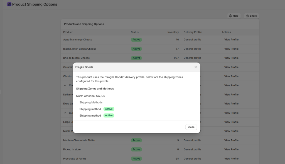Image resolution: width=285 pixels, height=164 pixels.
Task: Dismiss the Fragile Goods dialog using X icon
Action: (x=195, y=67)
